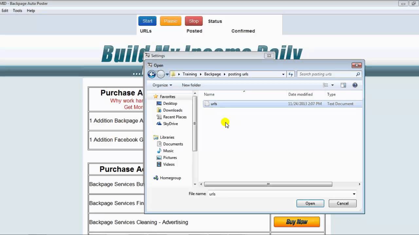Viewport: 419px width, 235px height.
Task: Click the Forward arrow in Open dialog
Action: pos(161,74)
